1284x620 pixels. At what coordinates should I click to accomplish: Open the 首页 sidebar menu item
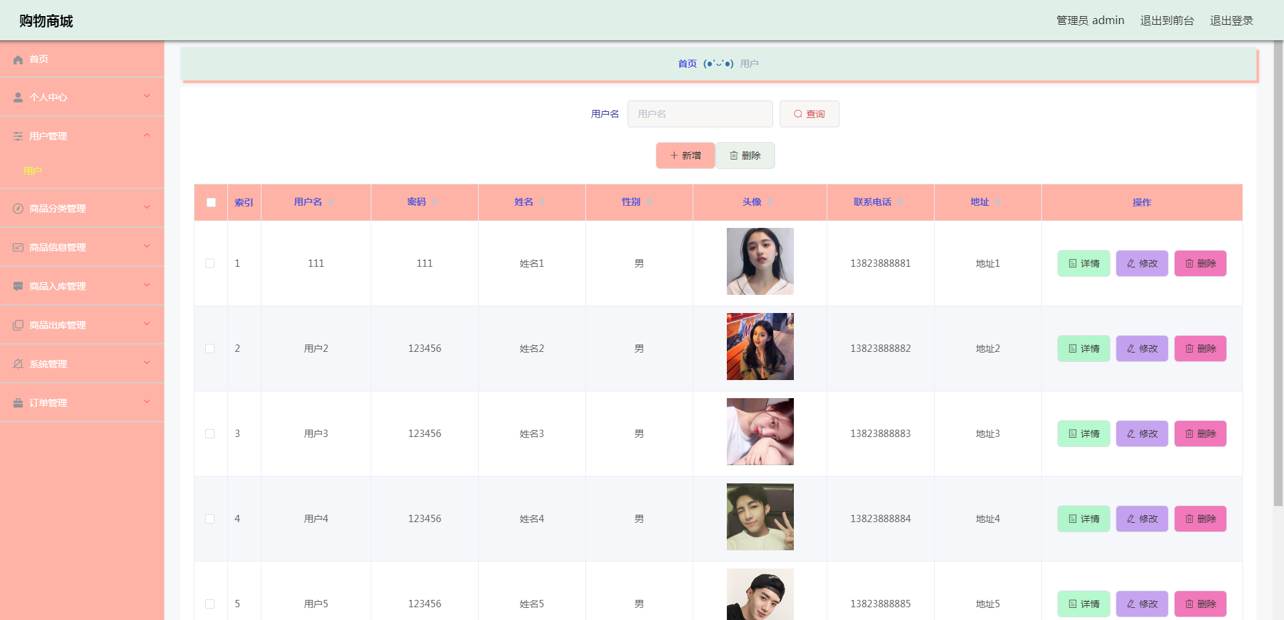coord(82,59)
